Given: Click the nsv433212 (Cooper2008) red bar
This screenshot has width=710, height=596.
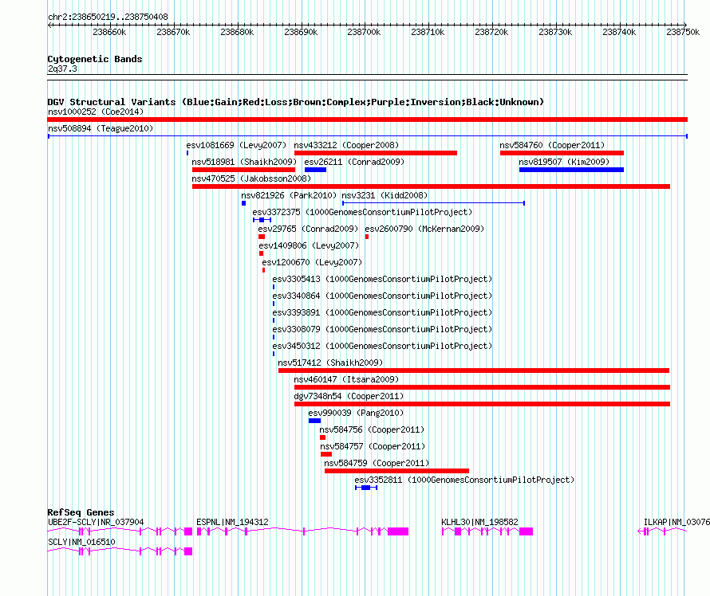Looking at the screenshot, I should pos(376,153).
